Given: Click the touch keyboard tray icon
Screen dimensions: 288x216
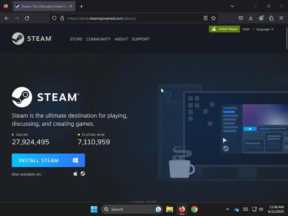Looking at the screenshot, I should coord(245,209).
